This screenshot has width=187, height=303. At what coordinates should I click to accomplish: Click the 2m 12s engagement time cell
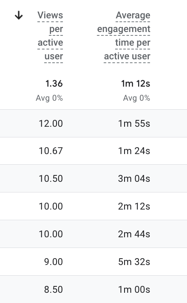[134, 207]
